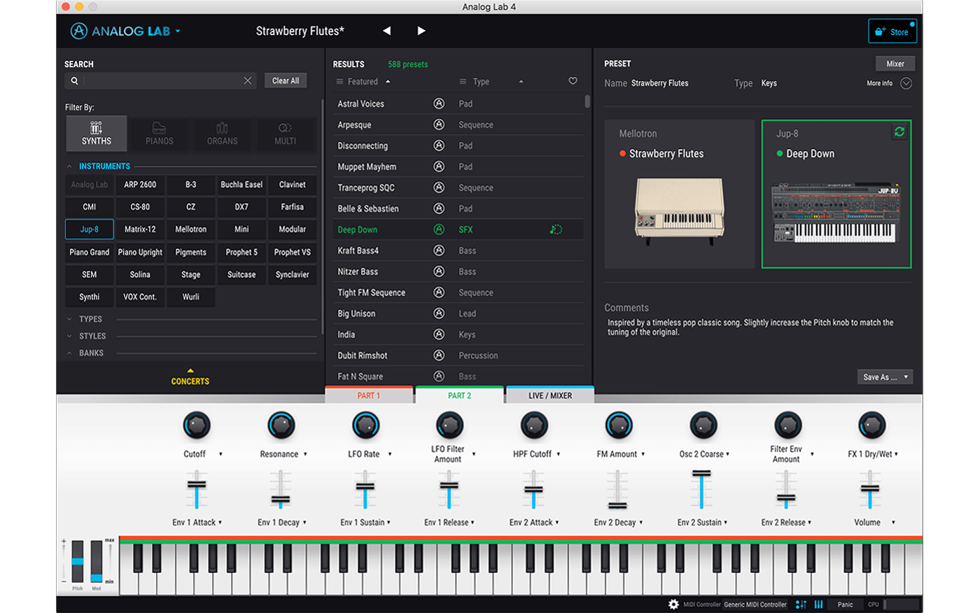
Task: Click the Deep Down preview icon
Action: (556, 230)
